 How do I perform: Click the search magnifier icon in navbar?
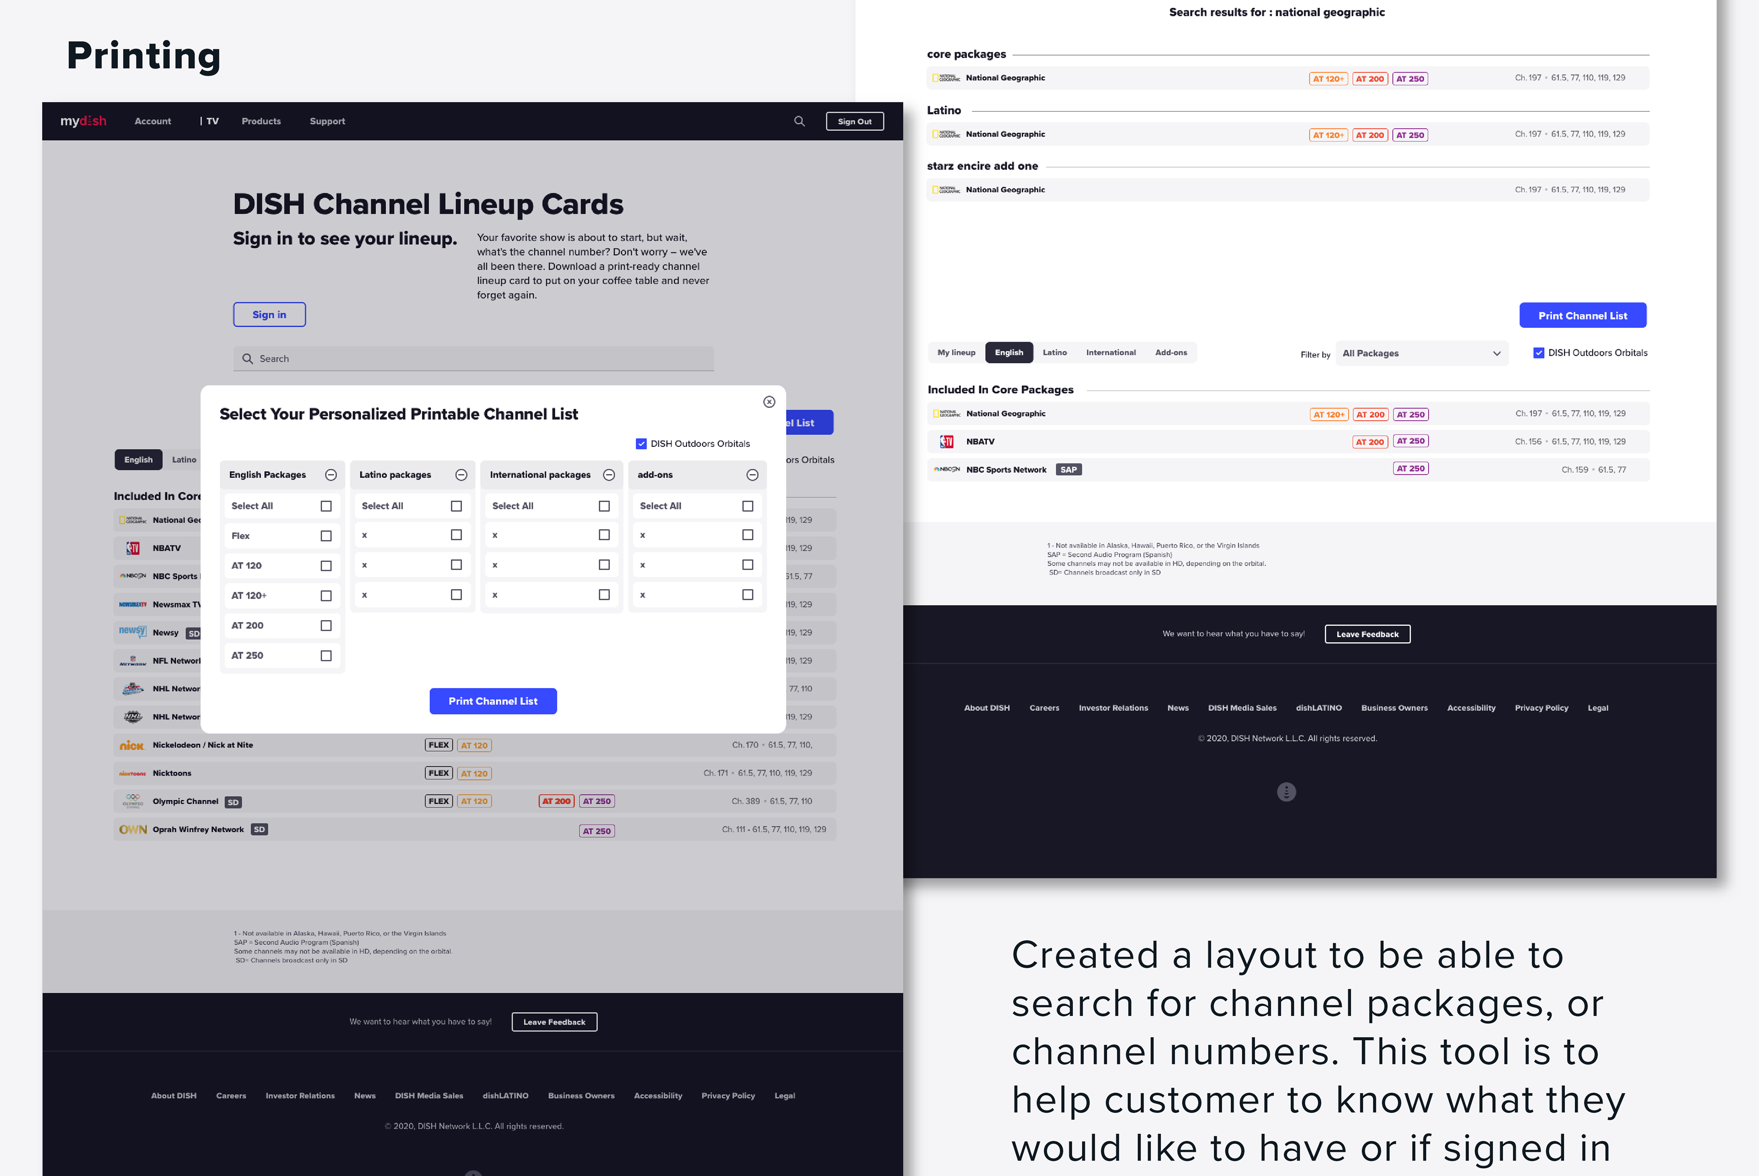click(799, 121)
